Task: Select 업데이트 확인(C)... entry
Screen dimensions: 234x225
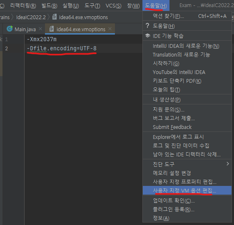Action: point(187,200)
